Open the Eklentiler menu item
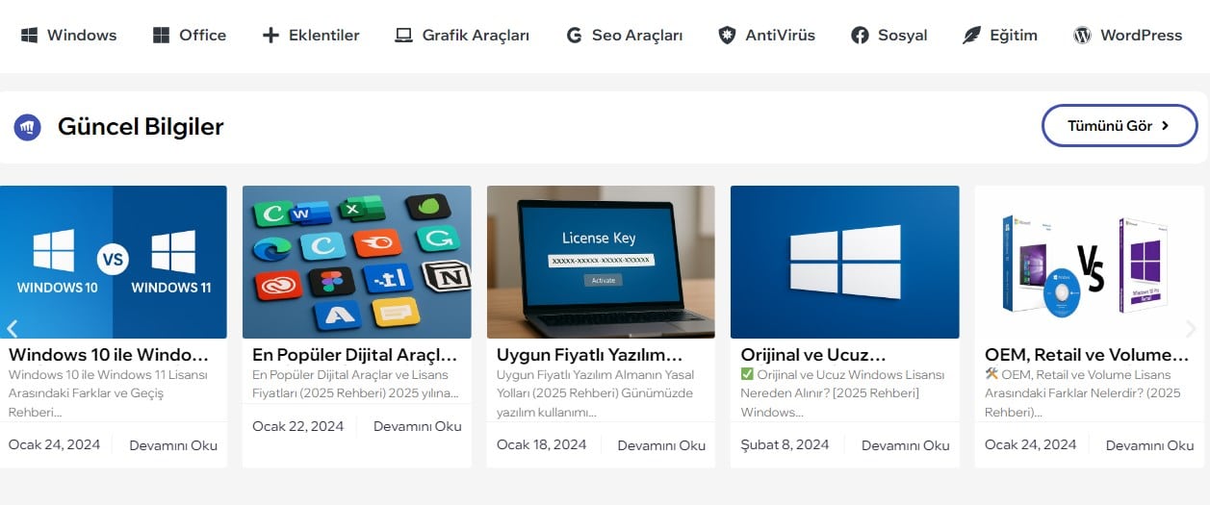The image size is (1210, 505). [x=311, y=36]
